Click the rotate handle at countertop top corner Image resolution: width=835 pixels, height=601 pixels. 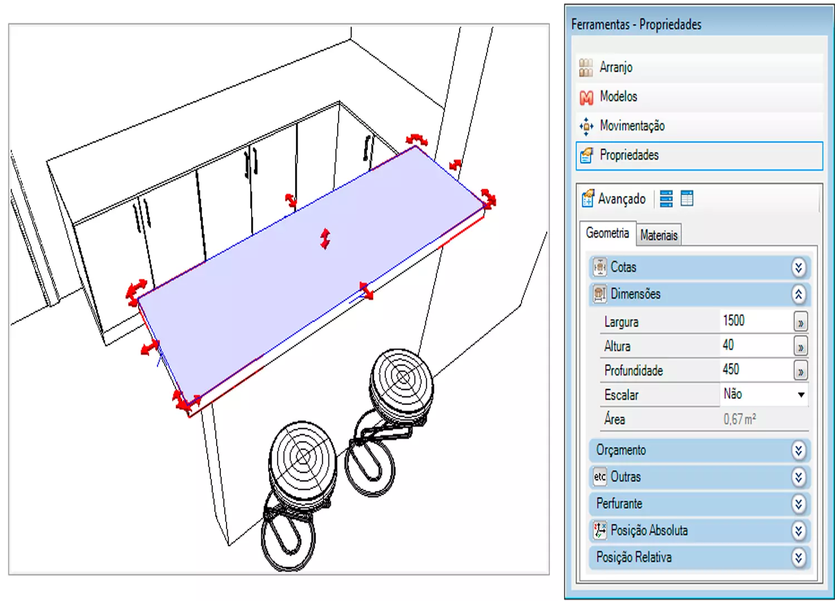coord(417,139)
